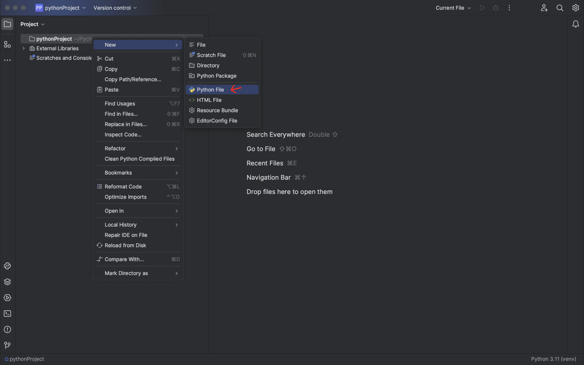The image size is (584, 365).
Task: Select Scratches and Consoles in project tree
Action: [63, 58]
